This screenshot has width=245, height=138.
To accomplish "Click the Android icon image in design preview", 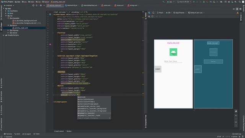I will 173,52.
